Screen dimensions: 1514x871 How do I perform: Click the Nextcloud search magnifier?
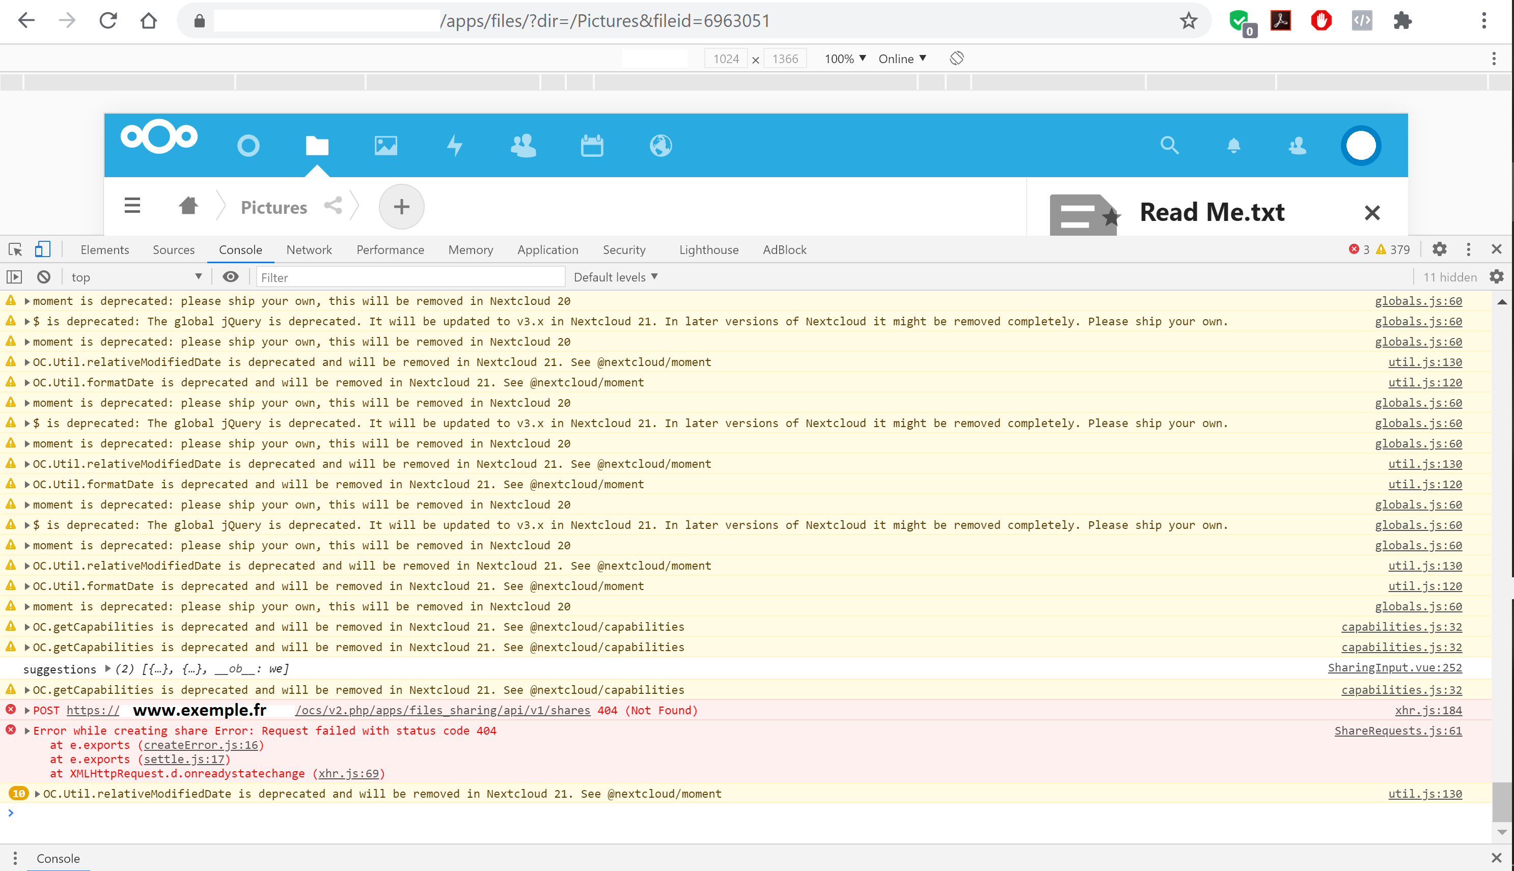[x=1170, y=146]
